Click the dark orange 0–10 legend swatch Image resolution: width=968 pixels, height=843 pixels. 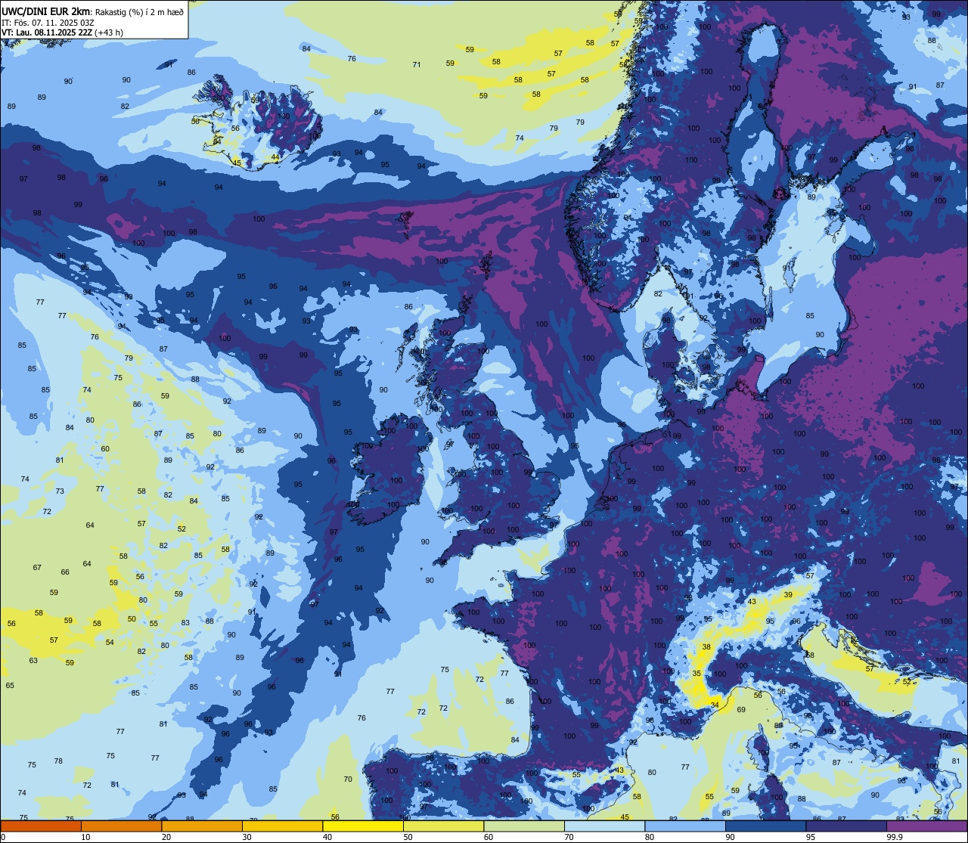click(41, 826)
